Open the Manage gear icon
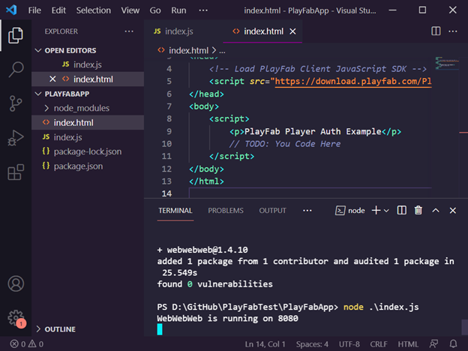Screen dimensions: 468x351 point(16,317)
